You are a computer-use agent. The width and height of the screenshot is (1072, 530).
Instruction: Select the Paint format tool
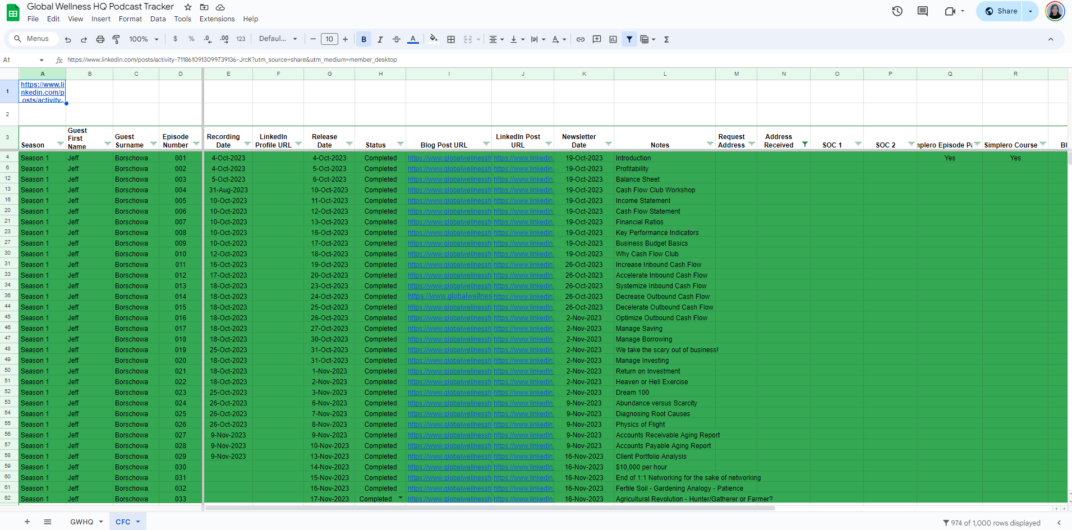pyautogui.click(x=116, y=39)
